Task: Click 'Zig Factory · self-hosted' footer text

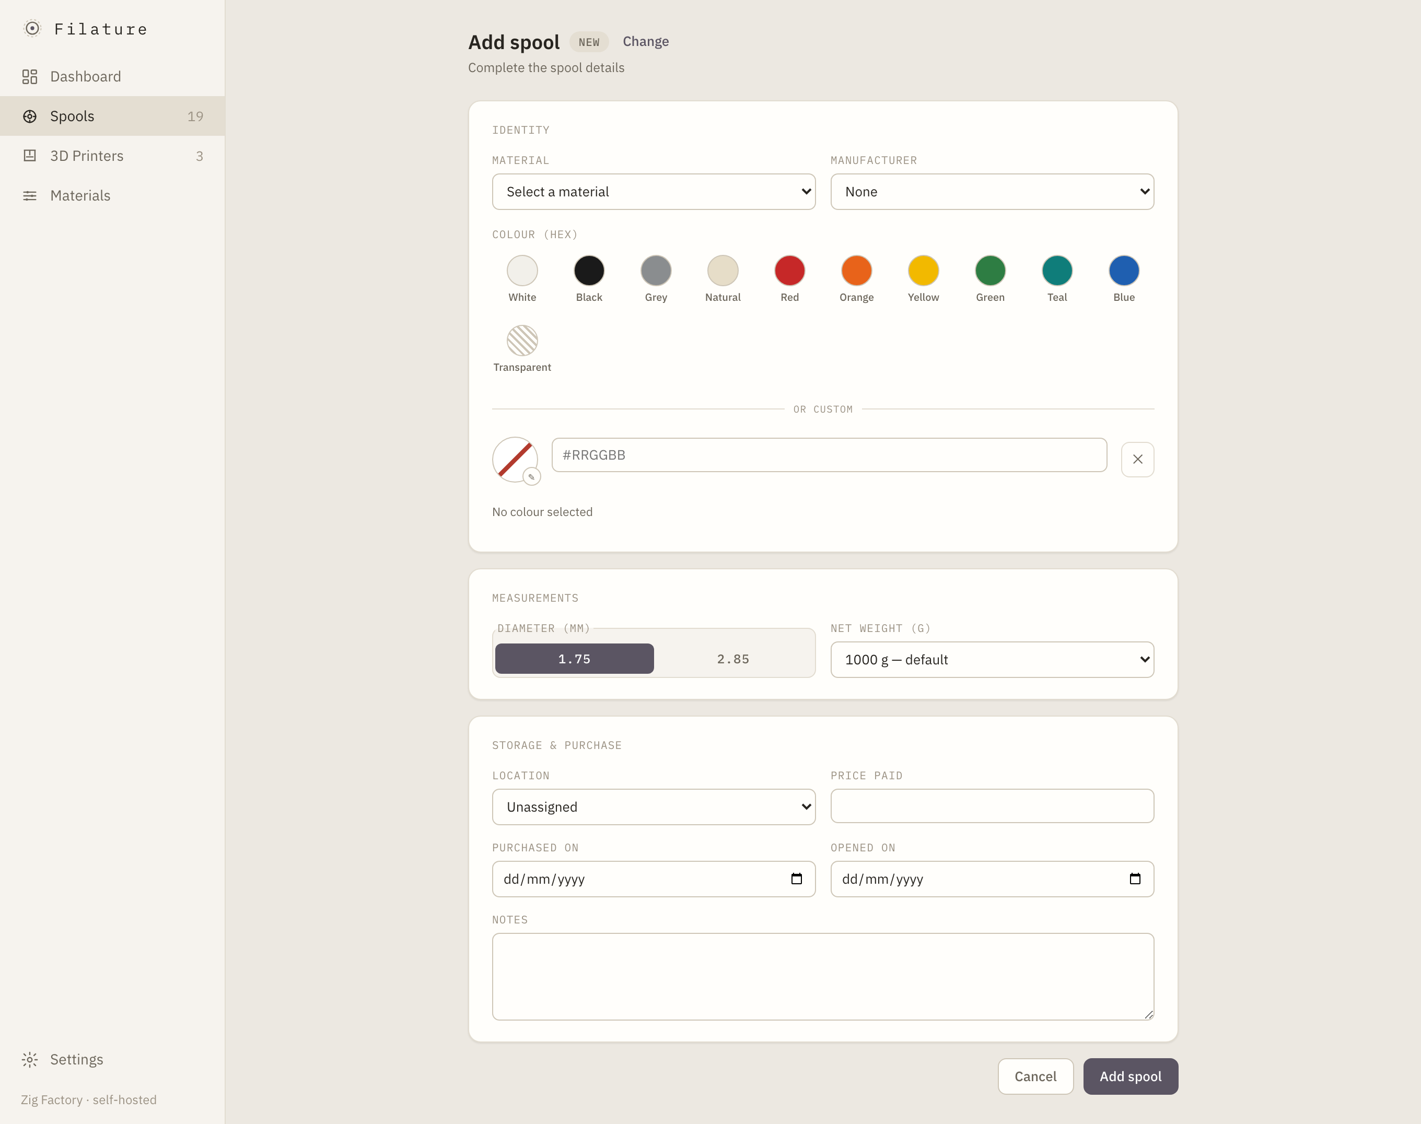Action: pyautogui.click(x=89, y=1099)
